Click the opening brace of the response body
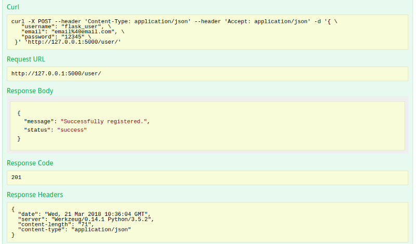 [19, 112]
